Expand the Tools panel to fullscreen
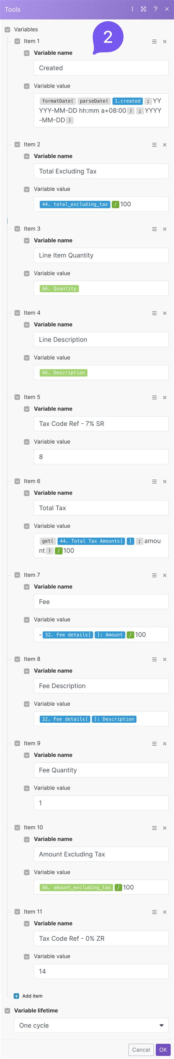 pos(144,9)
